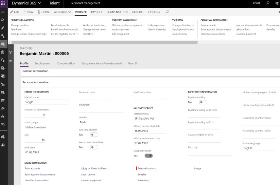Click the ribbon search magnifier icon
This screenshot has height=185, width=280.
[x=167, y=12]
